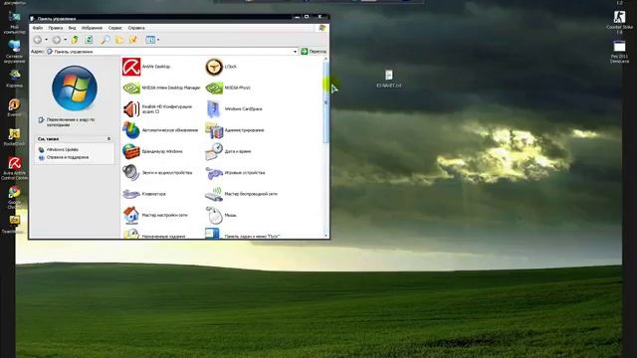Select the Сетевое окружение desktop icon
The height and width of the screenshot is (358, 637).
14,52
